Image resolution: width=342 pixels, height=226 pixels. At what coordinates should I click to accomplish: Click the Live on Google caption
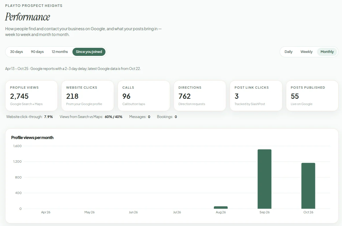tap(301, 104)
